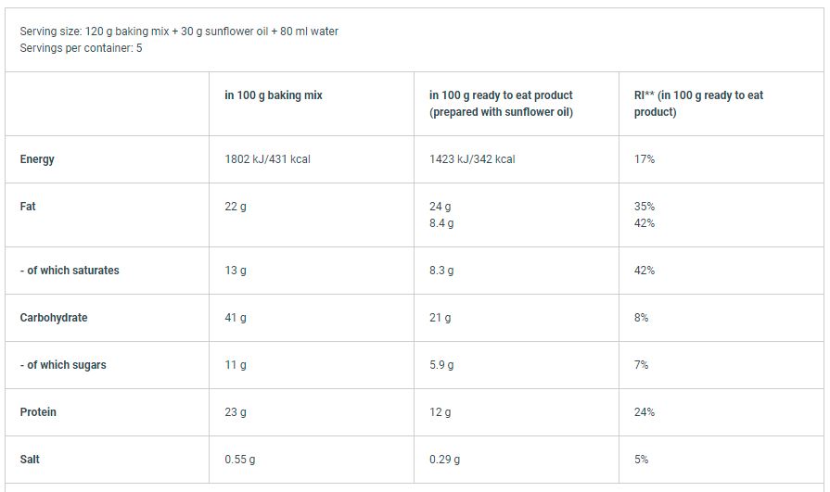The width and height of the screenshot is (830, 492).
Task: Click the Fat row label
Action: (x=28, y=207)
